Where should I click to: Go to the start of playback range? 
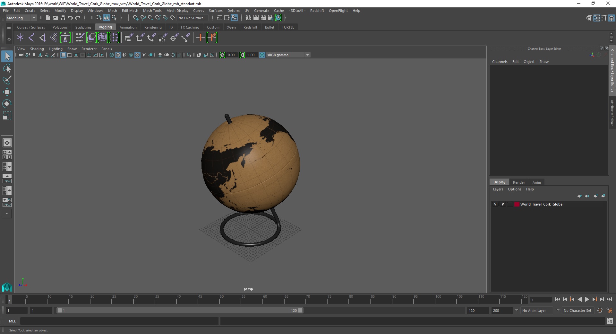coord(558,299)
